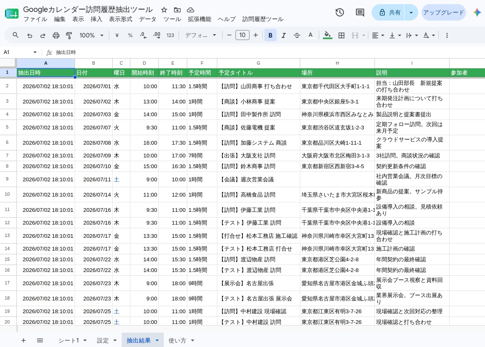The image size is (485, 347).
Task: Click cell 【出張】大阪支社 訪問
Action: pos(258,155)
